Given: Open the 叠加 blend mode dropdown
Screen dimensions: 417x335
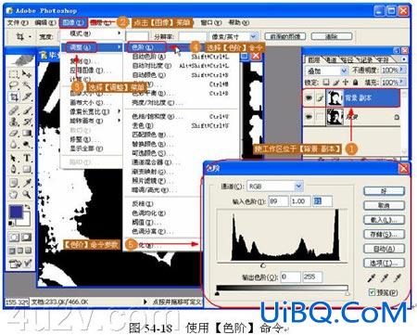Looking at the screenshot, I should click(344, 71).
